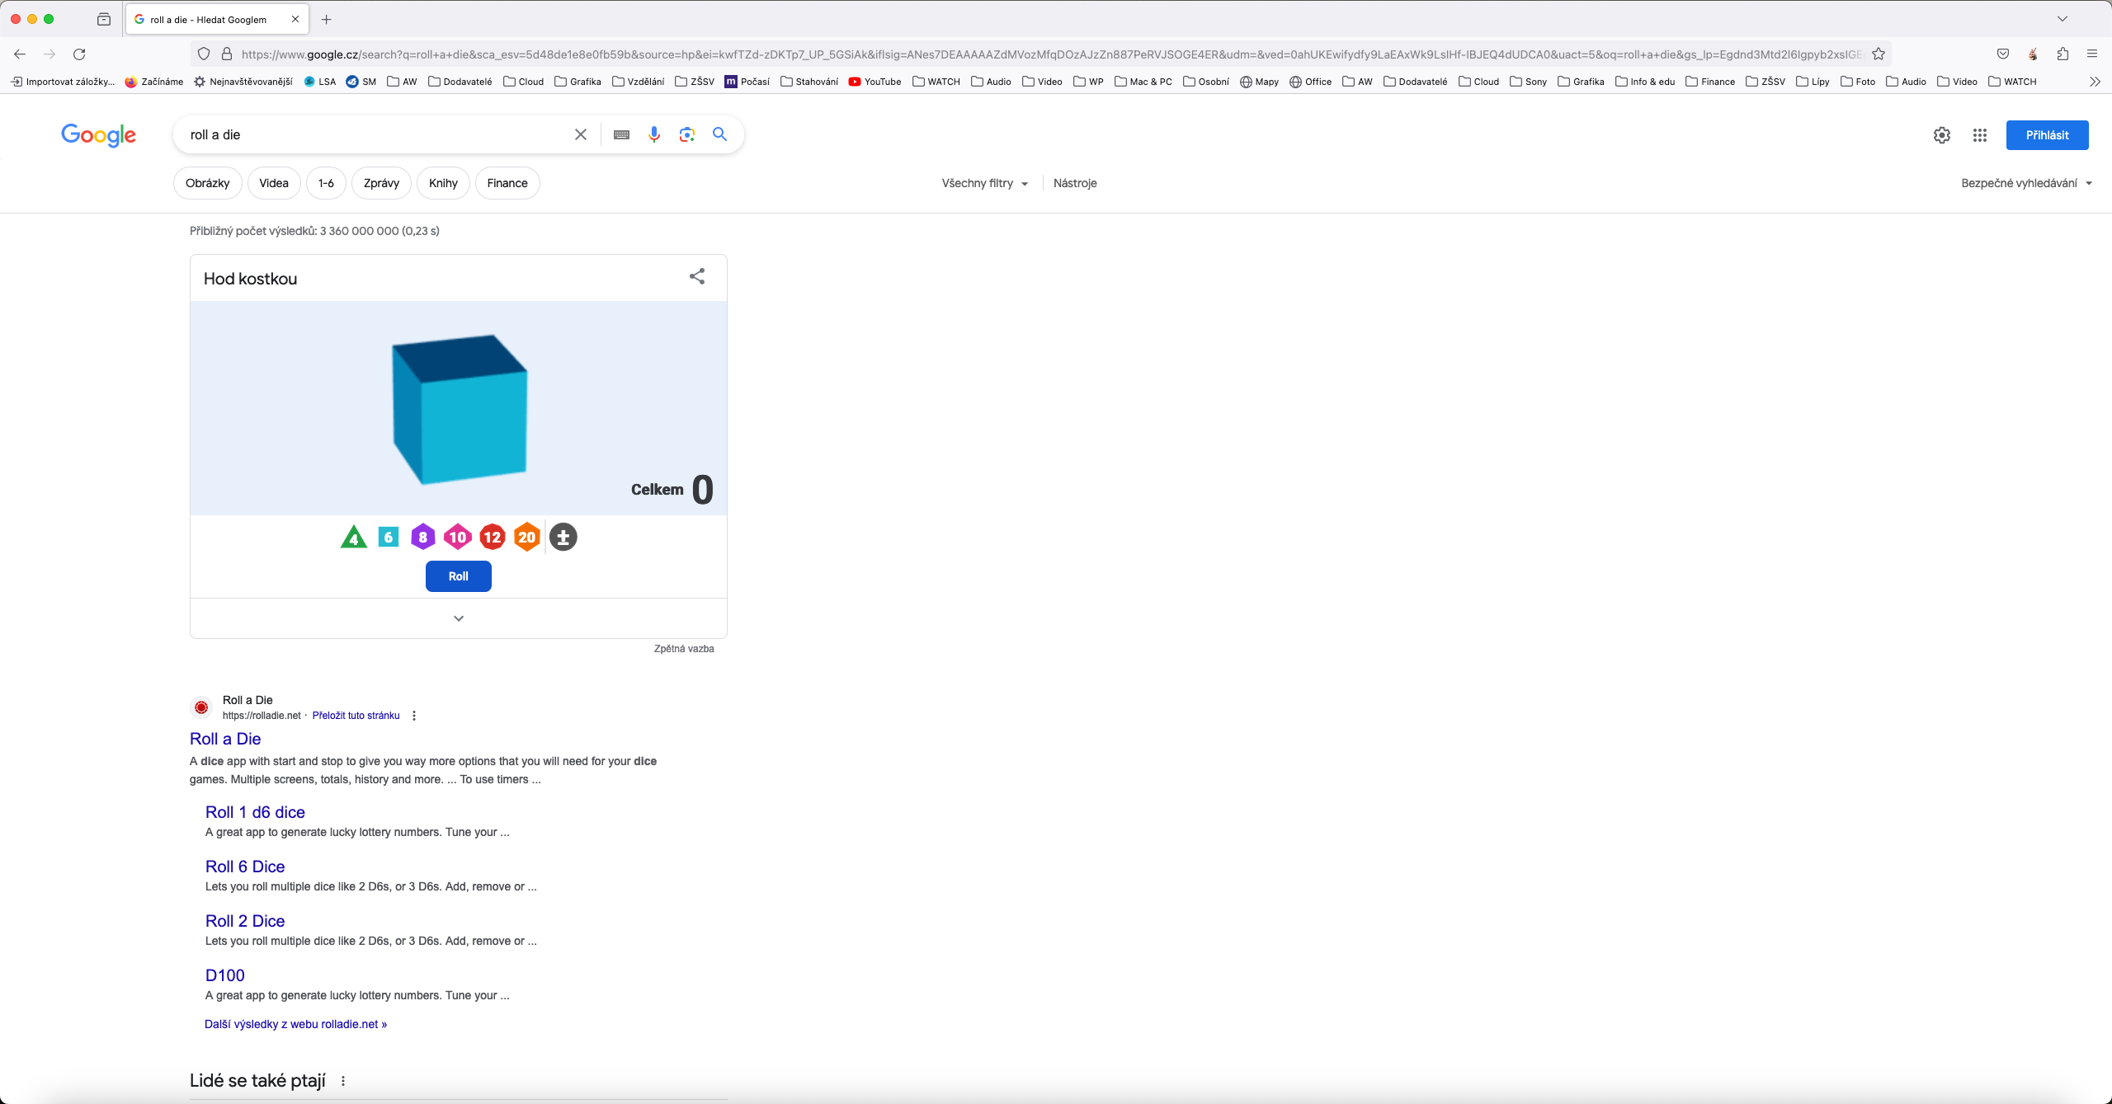The height and width of the screenshot is (1104, 2112).
Task: Start voice search with microphone icon
Action: tap(654, 134)
